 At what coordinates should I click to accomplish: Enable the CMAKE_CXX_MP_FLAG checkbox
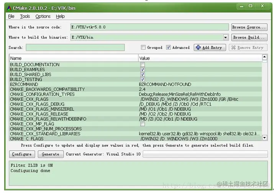143,124
